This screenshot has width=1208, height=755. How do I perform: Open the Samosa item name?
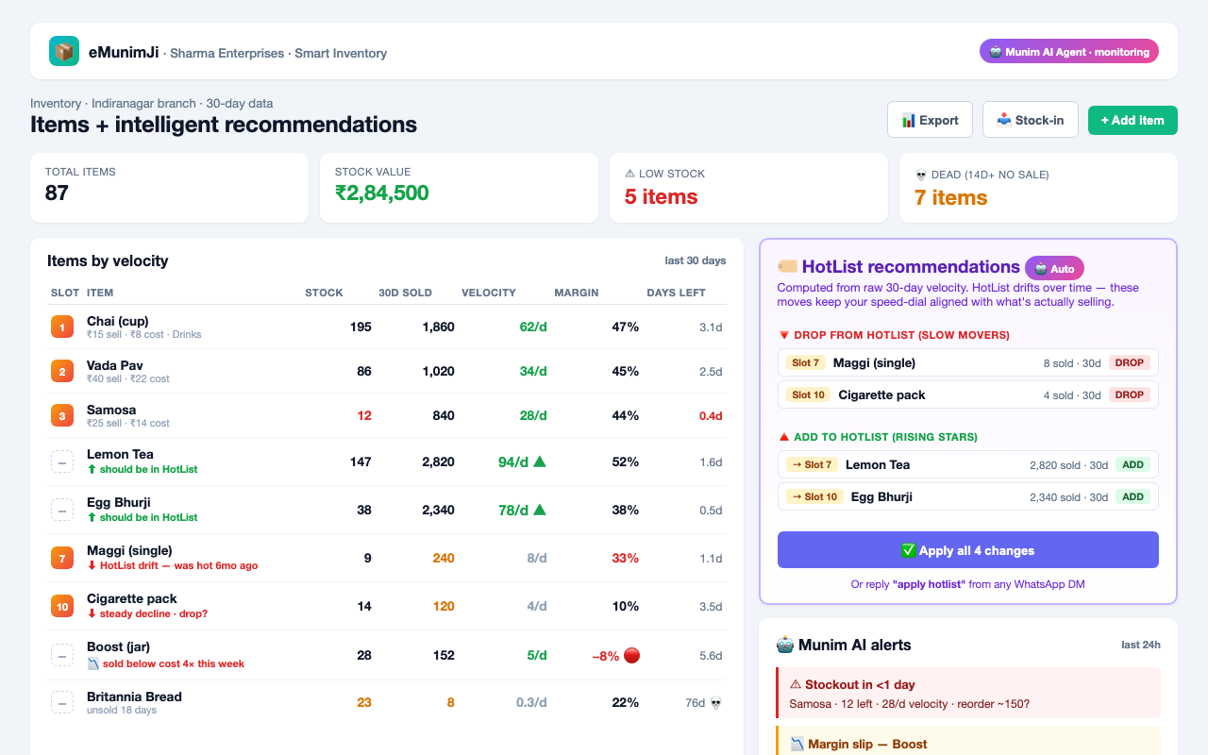[111, 410]
